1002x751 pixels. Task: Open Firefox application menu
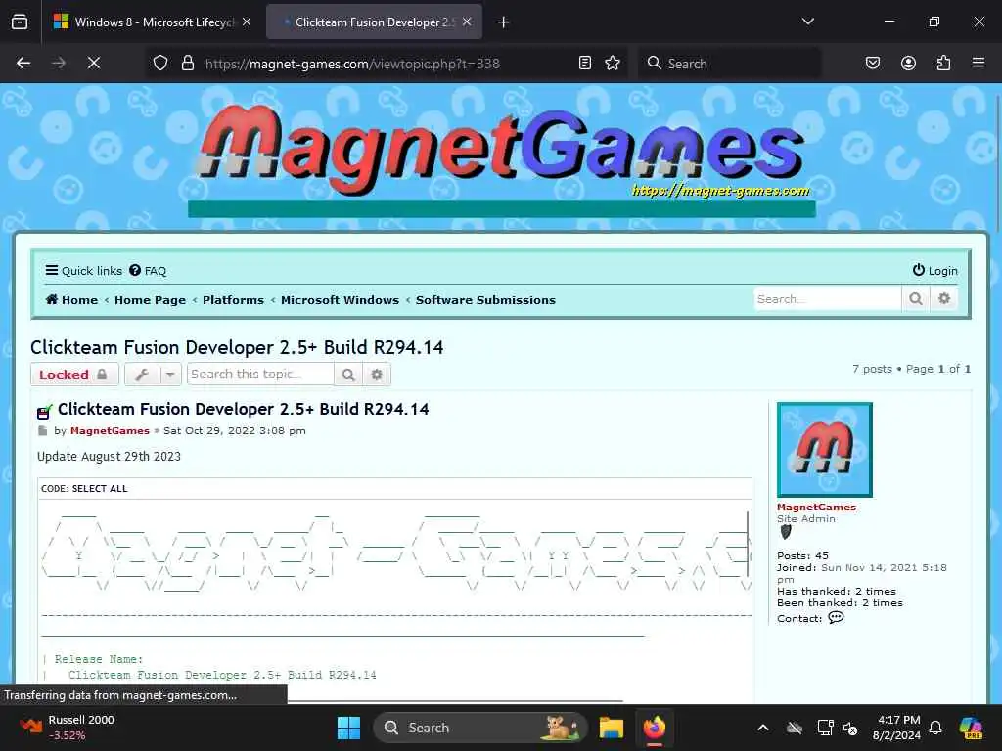point(979,63)
